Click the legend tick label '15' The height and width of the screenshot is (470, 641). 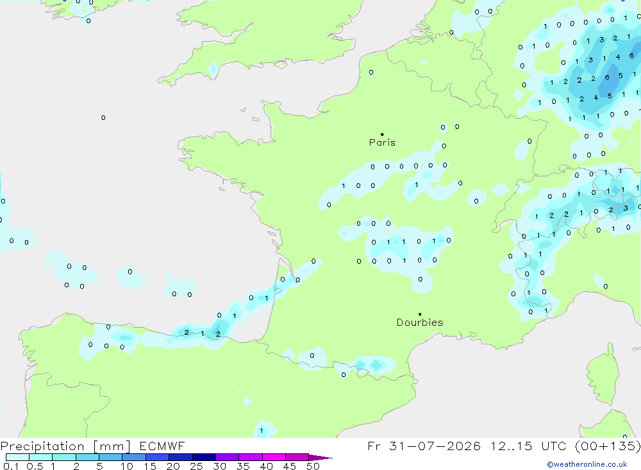149,466
